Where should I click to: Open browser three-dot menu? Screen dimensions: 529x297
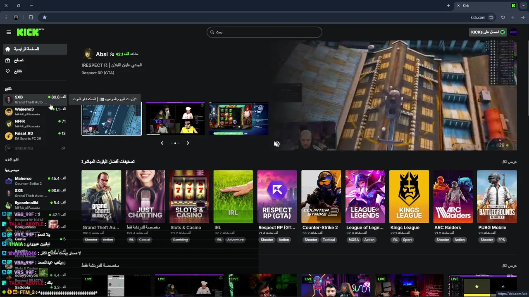coord(6,18)
